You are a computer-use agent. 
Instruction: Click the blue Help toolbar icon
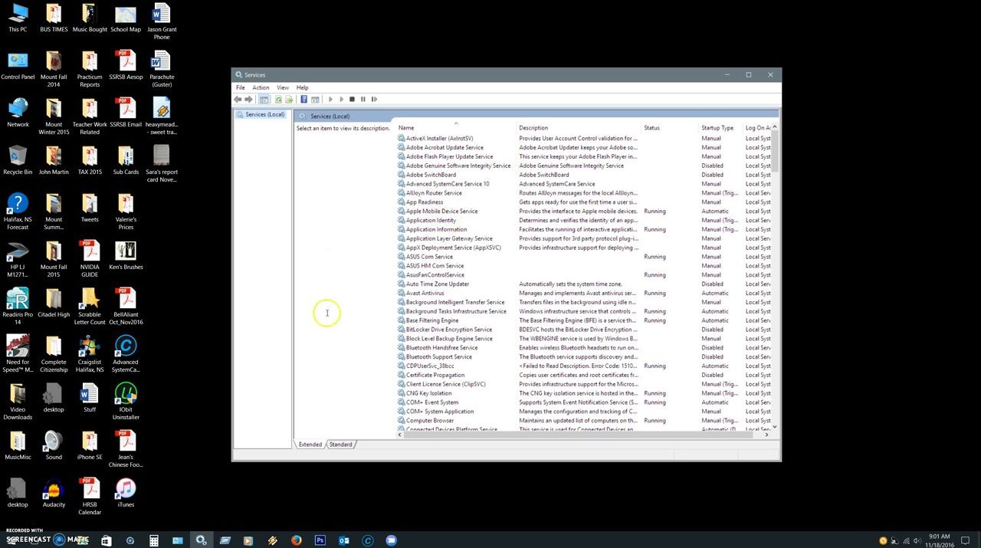[x=303, y=100]
